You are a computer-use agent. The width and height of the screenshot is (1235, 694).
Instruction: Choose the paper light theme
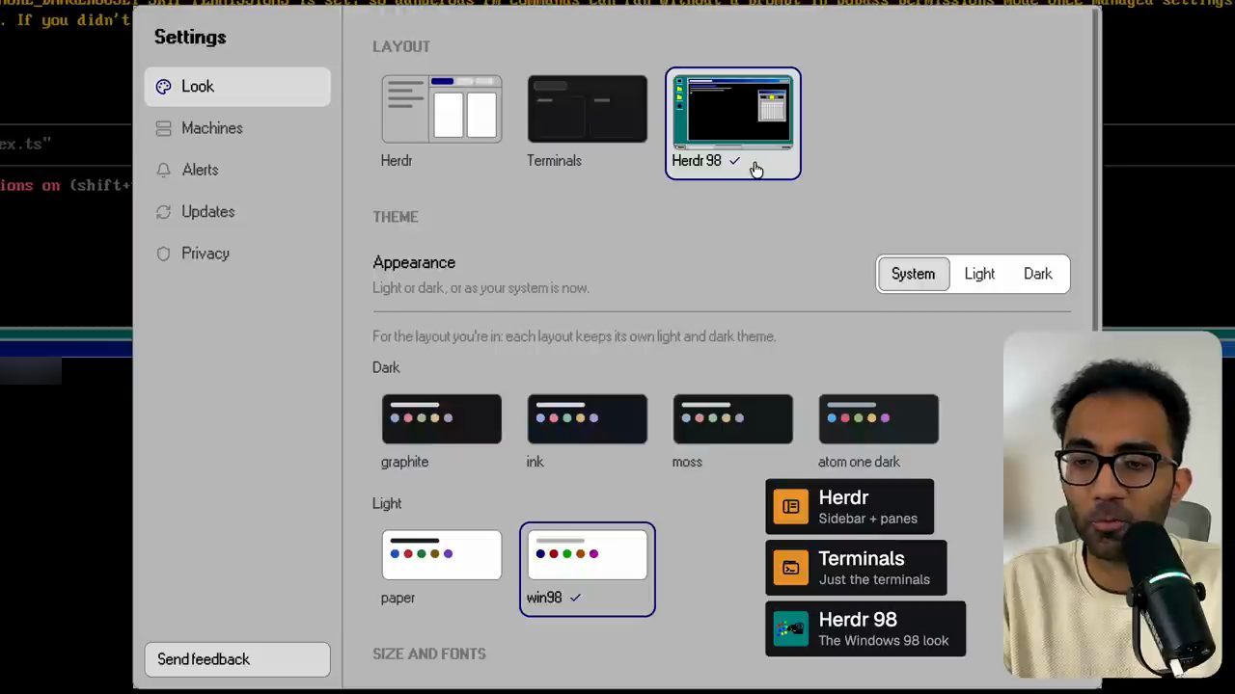click(441, 555)
